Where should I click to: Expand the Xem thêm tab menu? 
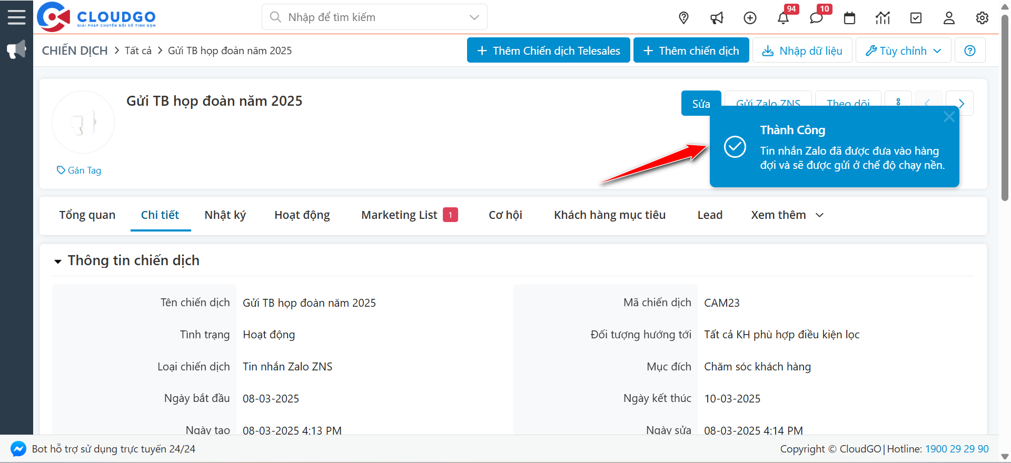(x=787, y=215)
